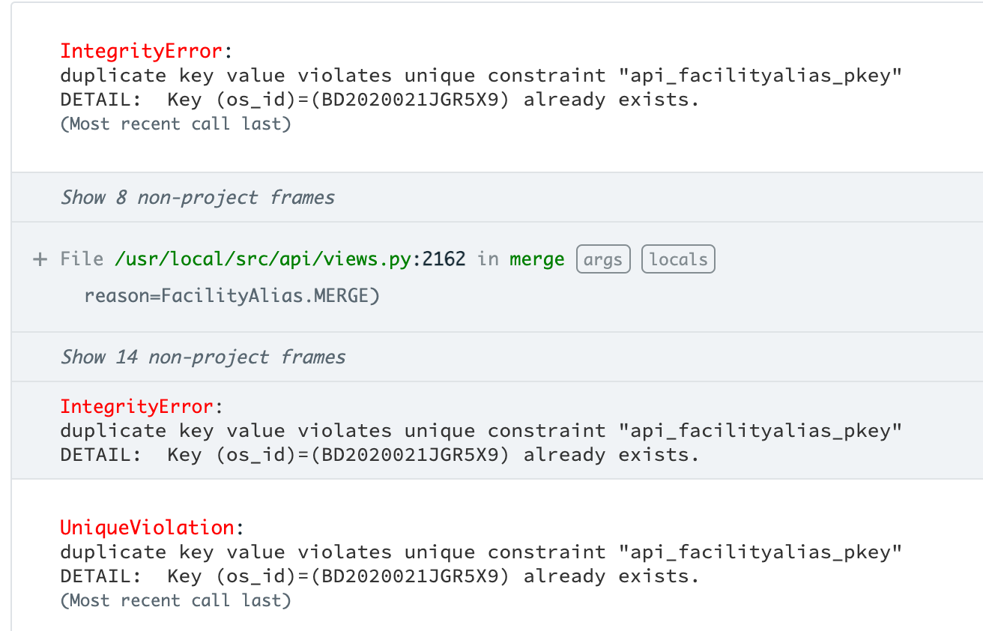The height and width of the screenshot is (631, 983).
Task: Click the reason=FacilityAlias.MERGE source line
Action: (231, 295)
